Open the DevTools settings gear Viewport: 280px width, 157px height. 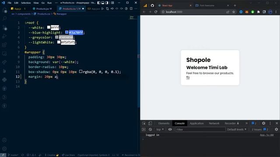tap(263, 123)
